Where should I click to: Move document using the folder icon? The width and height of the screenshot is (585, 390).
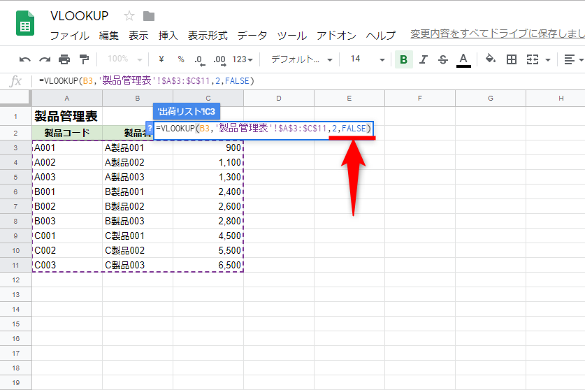(x=148, y=16)
